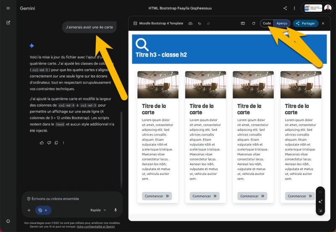The image size is (336, 232).
Task: Open more options under the response
Action: coord(63,143)
